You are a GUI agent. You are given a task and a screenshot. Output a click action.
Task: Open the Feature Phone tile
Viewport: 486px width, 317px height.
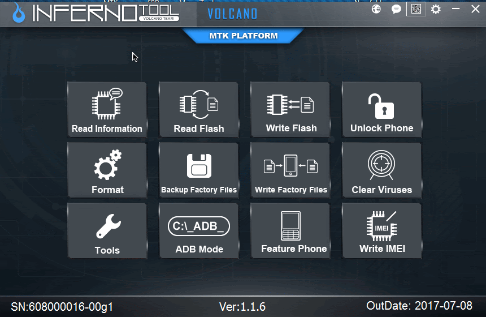290,231
